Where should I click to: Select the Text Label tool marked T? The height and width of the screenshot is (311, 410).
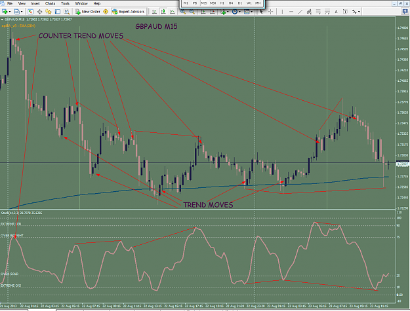click(x=345, y=12)
